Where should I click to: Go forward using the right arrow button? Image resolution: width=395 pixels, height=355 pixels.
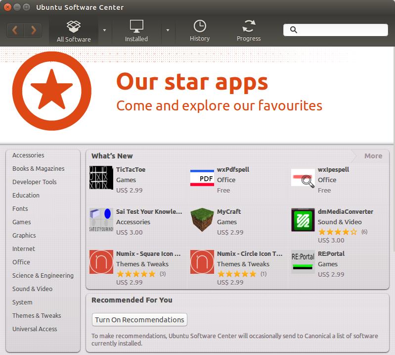[x=34, y=30]
